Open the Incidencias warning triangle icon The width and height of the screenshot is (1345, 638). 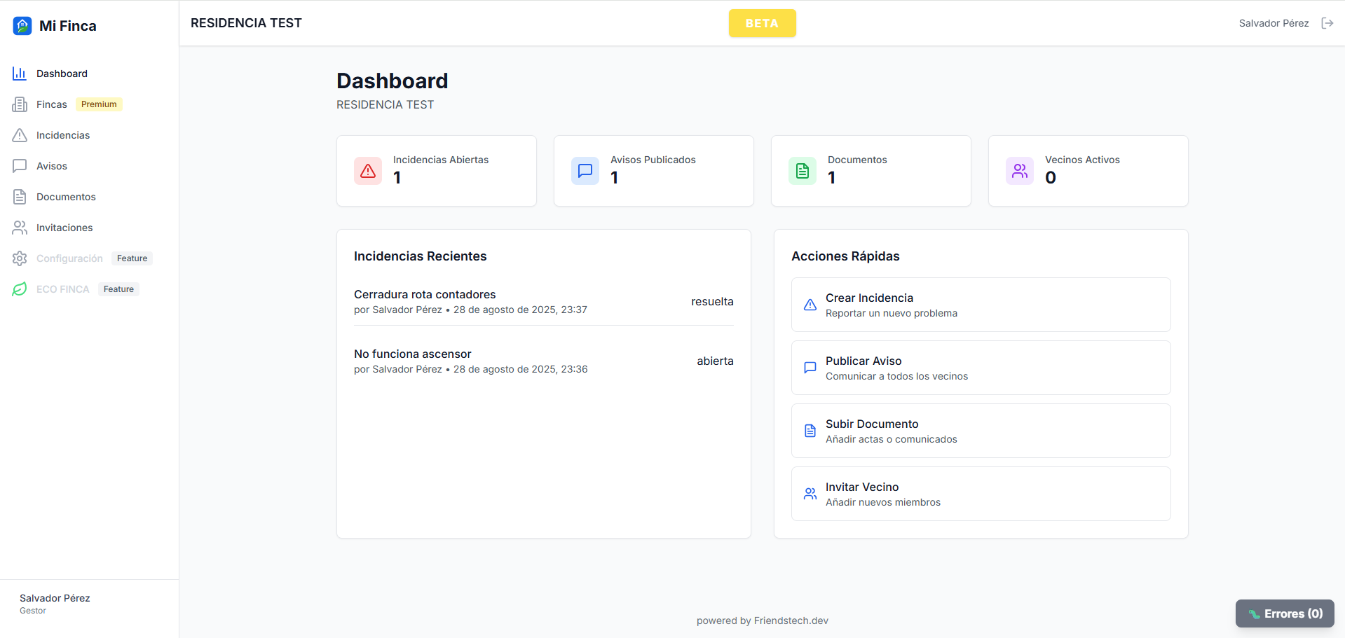coord(19,134)
